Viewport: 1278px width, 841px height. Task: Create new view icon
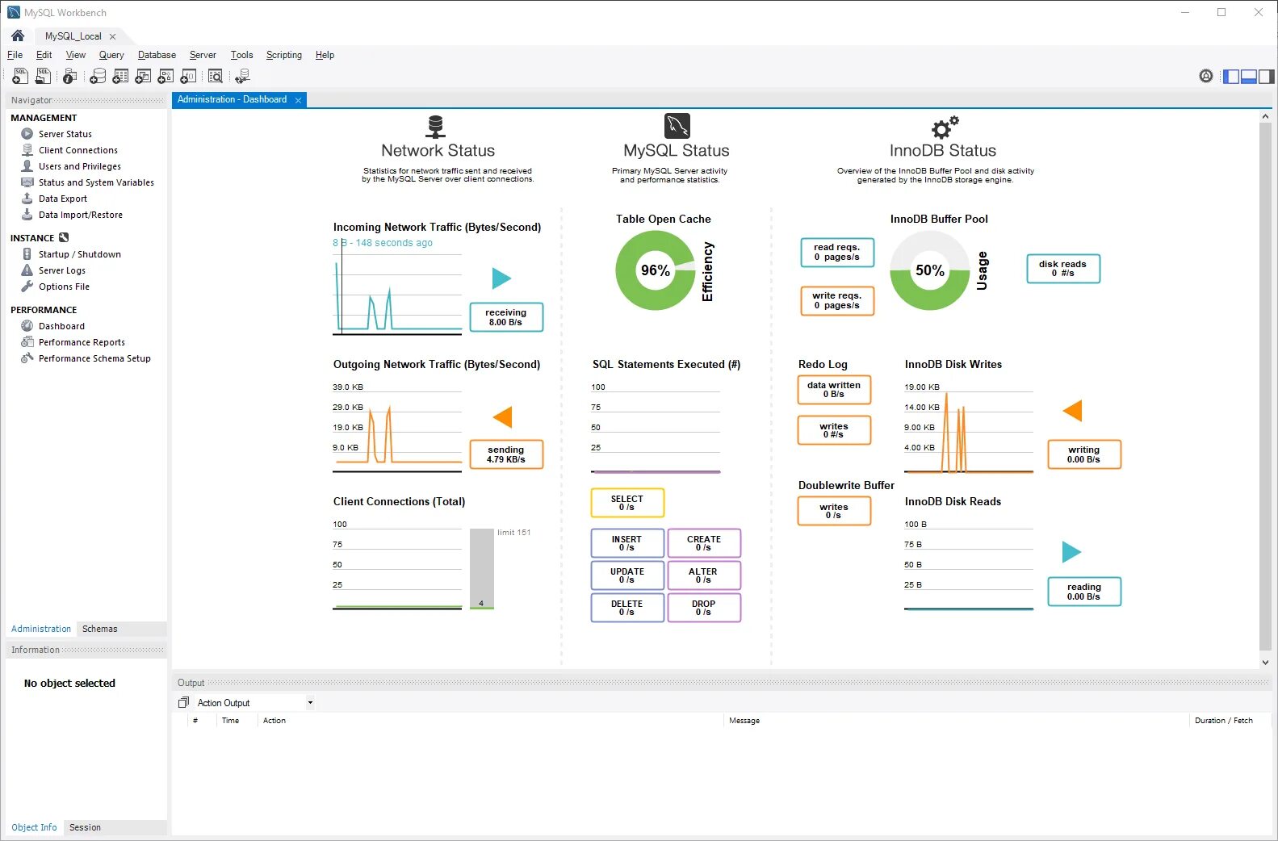pos(143,76)
